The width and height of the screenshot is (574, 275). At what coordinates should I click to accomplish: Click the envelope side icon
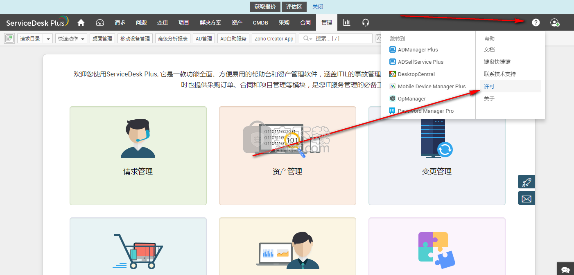click(x=527, y=198)
